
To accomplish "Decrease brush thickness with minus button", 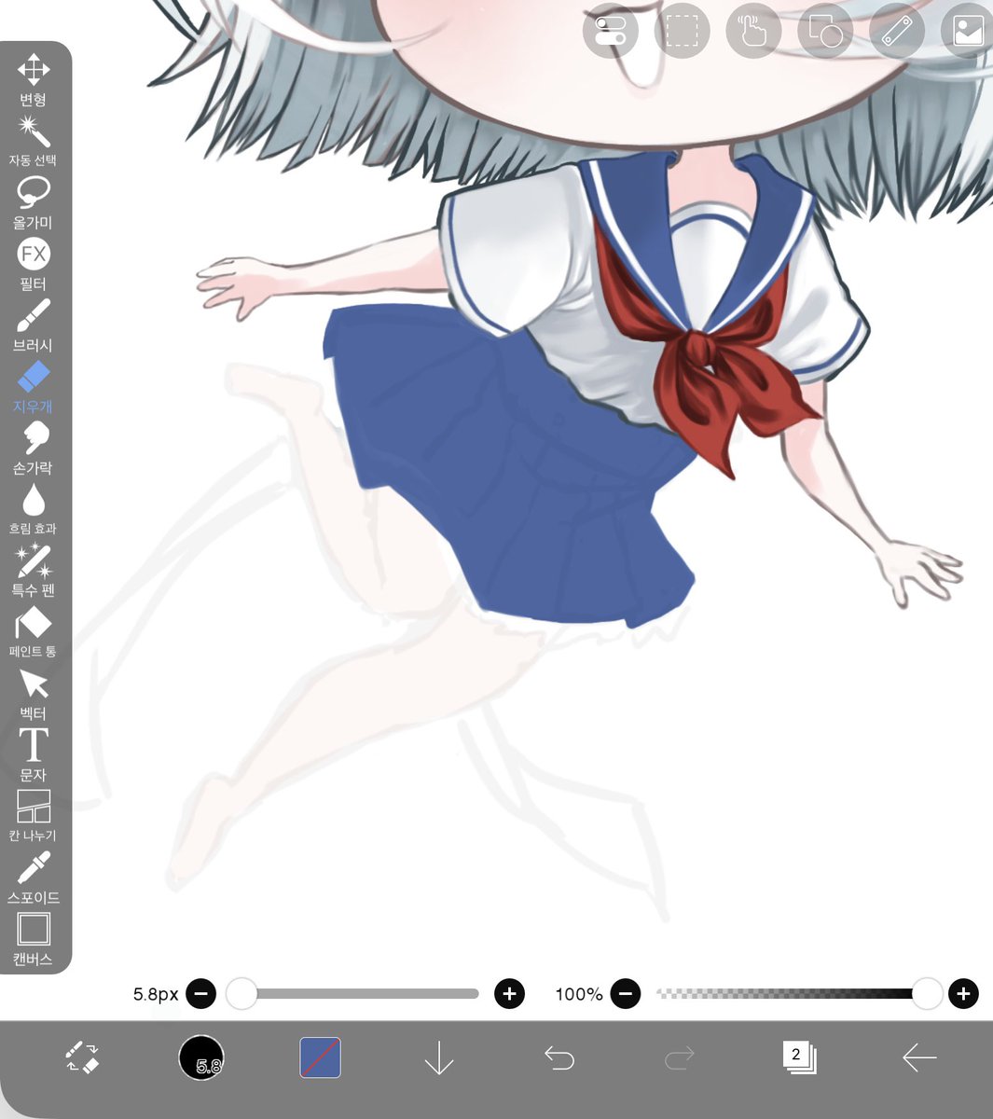I will (201, 994).
